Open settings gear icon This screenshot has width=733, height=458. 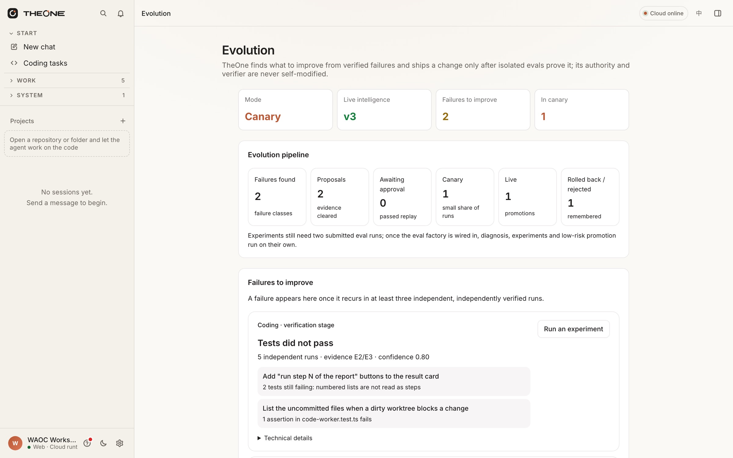point(120,443)
